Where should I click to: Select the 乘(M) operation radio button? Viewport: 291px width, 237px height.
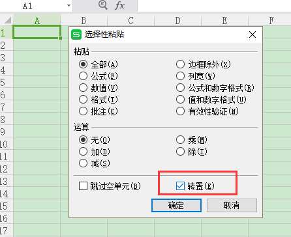180,140
